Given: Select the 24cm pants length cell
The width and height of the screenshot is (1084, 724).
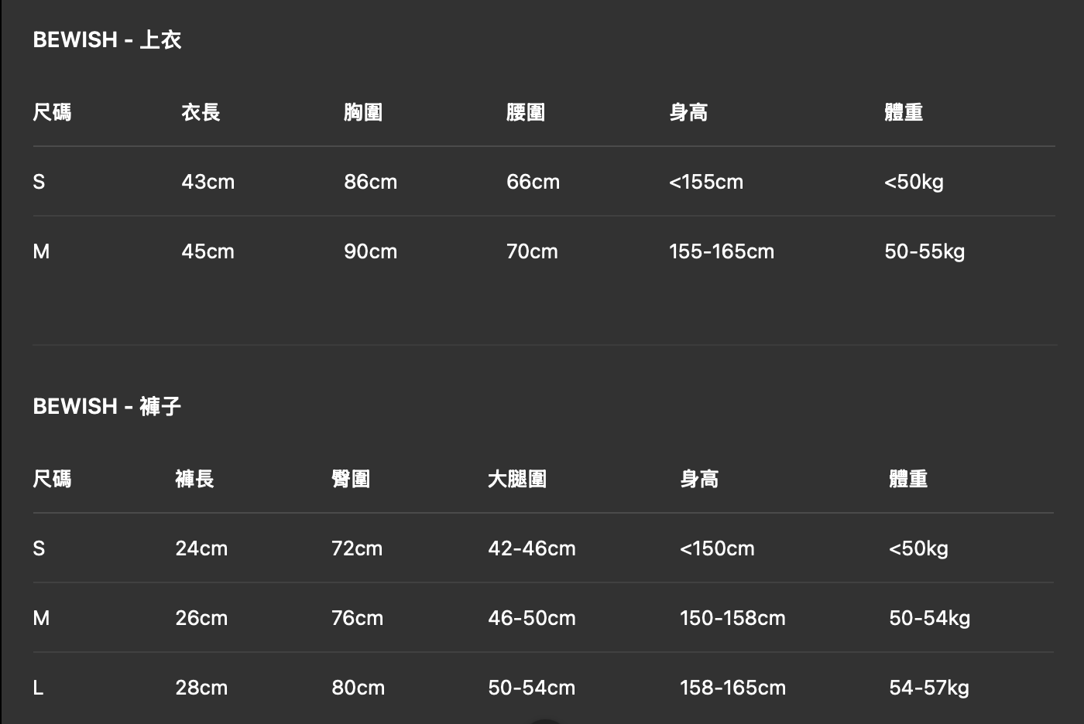Looking at the screenshot, I should [x=201, y=548].
